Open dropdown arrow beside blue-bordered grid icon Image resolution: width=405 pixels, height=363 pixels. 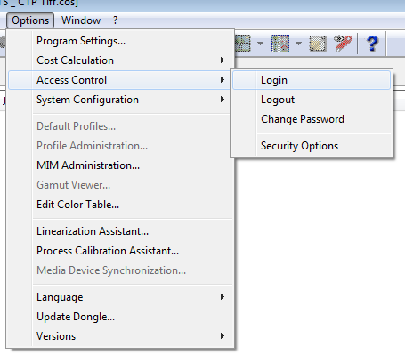click(x=298, y=44)
